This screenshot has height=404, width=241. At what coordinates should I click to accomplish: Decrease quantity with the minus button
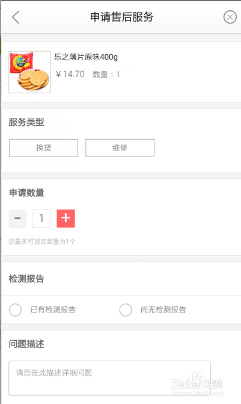[x=17, y=219]
